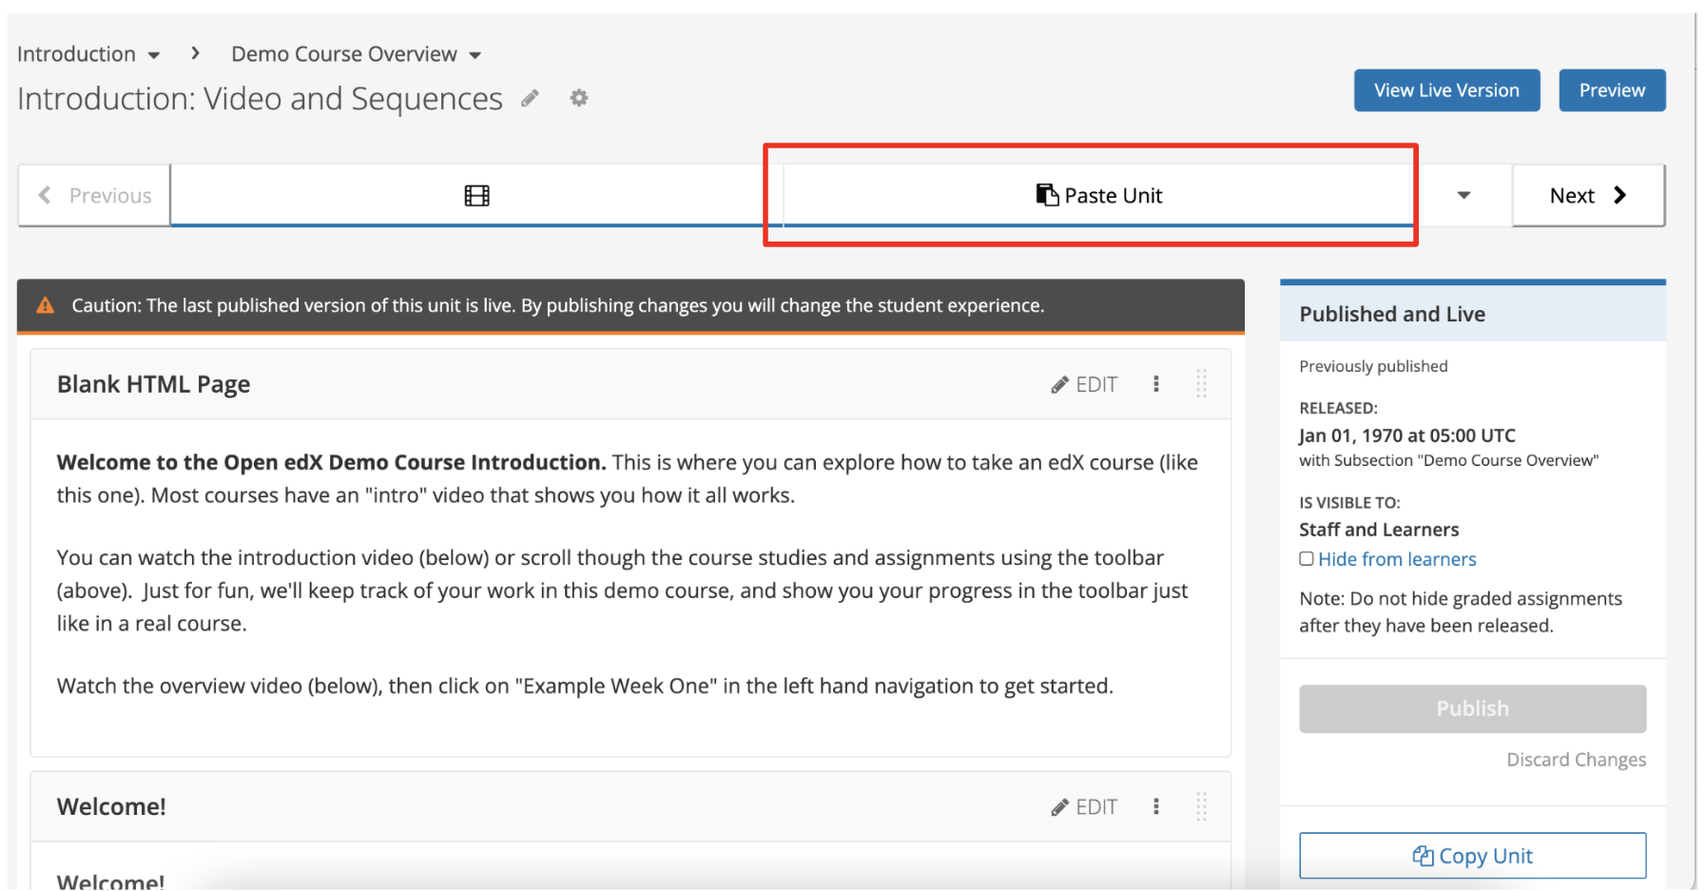Open the three-dot menu on Welcome! component

(1155, 805)
